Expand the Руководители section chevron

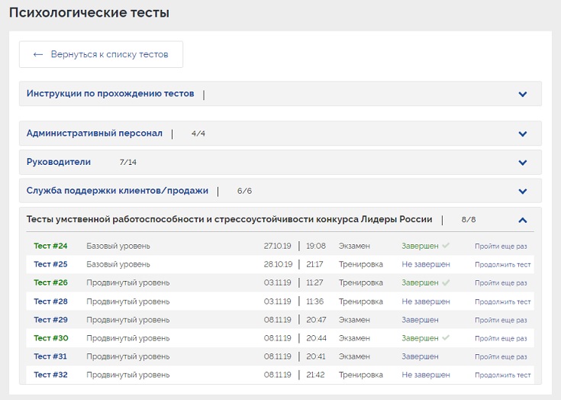tap(523, 163)
